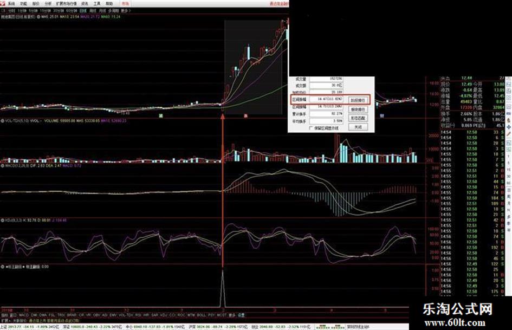This screenshot has width=512, height=330.
Task: Select the 月线 monthly period
Action: coord(102,10)
